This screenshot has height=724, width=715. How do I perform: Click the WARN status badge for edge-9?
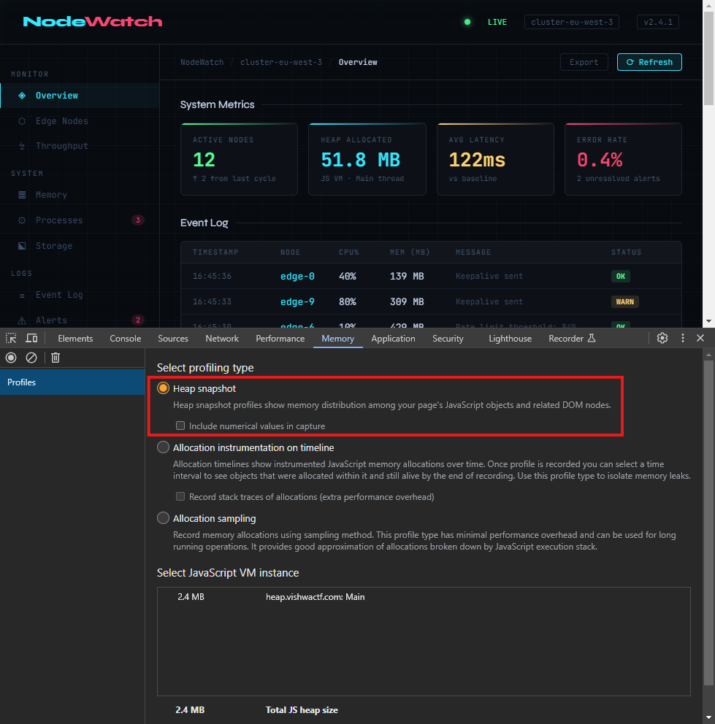pyautogui.click(x=625, y=301)
